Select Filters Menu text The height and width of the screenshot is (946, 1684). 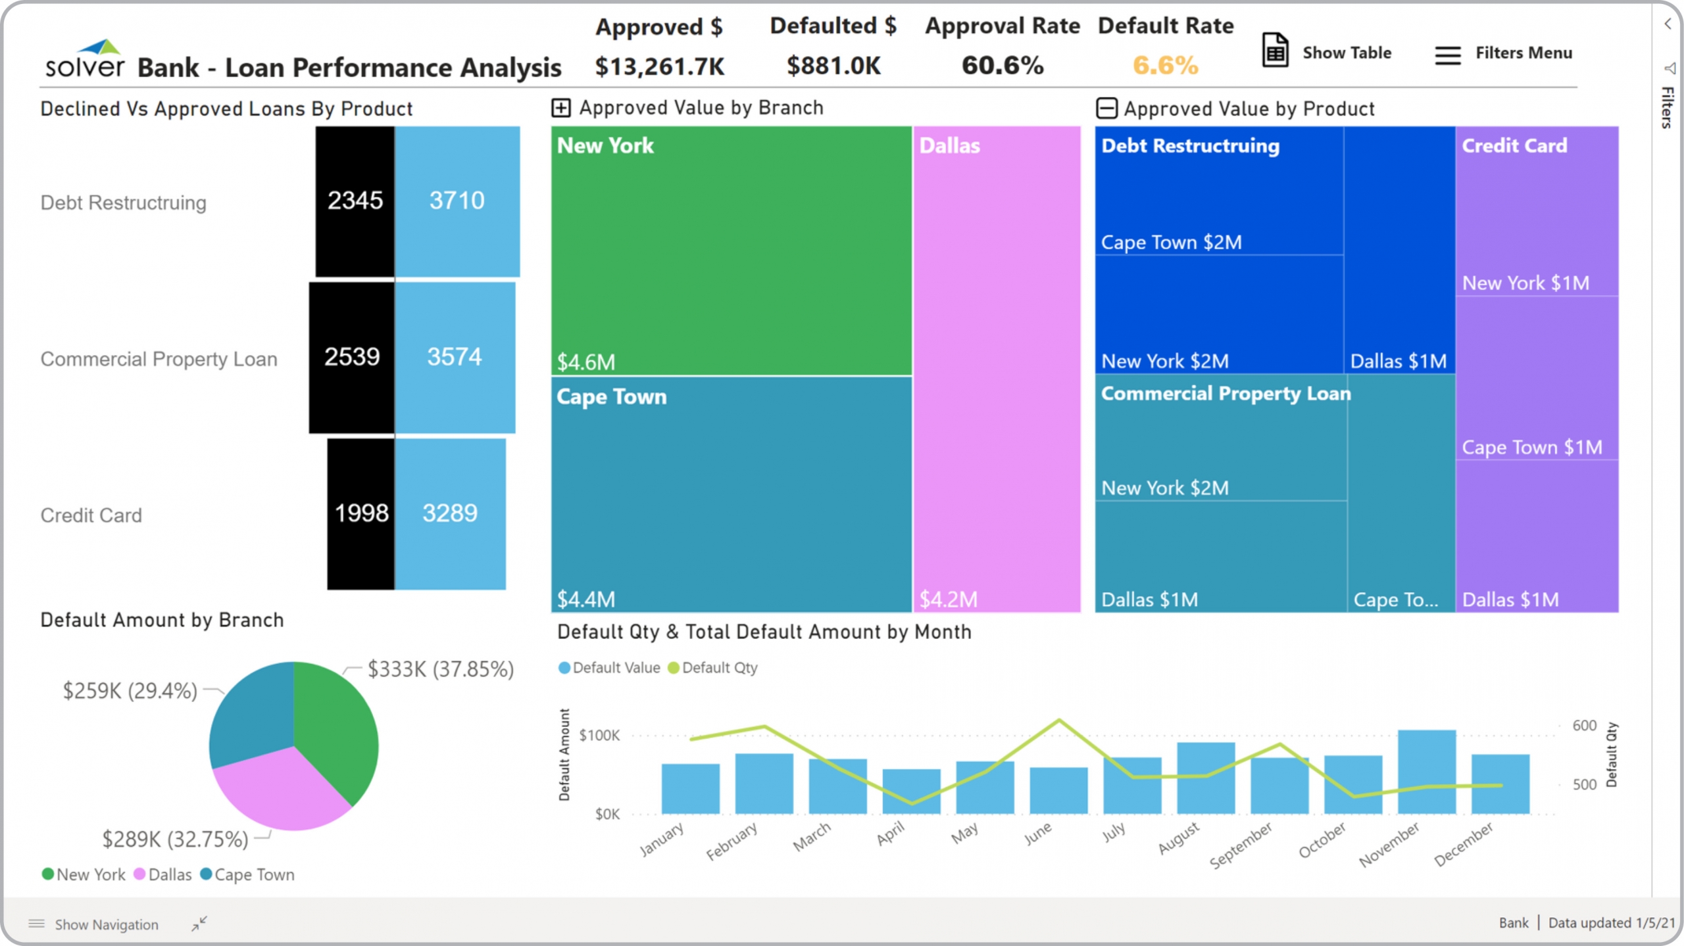[1523, 53]
